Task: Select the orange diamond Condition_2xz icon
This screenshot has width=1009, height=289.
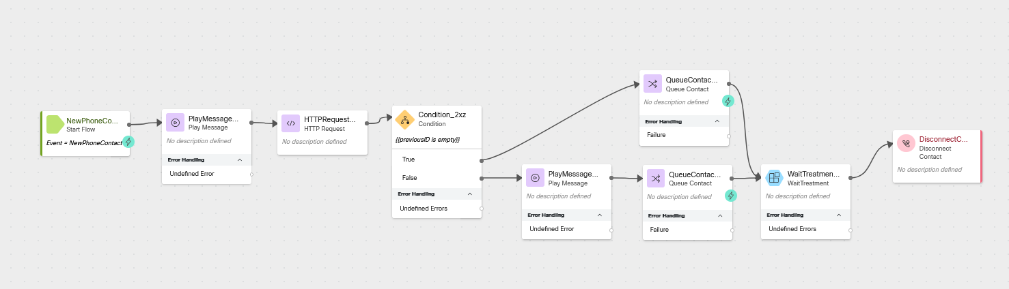Action: 405,119
